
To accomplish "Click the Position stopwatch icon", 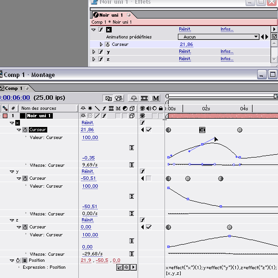I will point(18,260).
